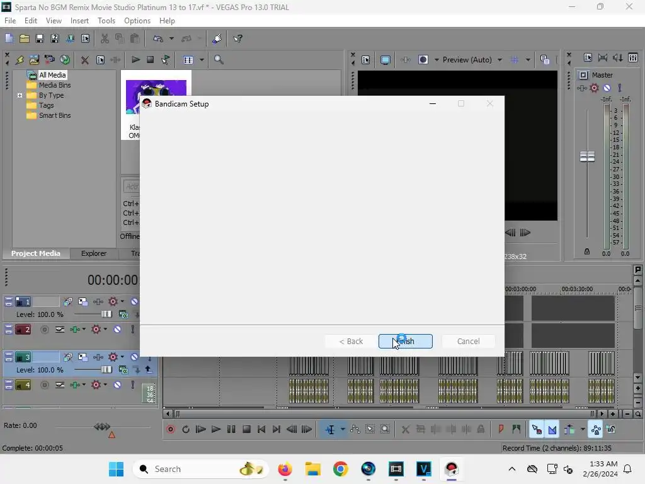Open the Tools menu

click(x=106, y=21)
